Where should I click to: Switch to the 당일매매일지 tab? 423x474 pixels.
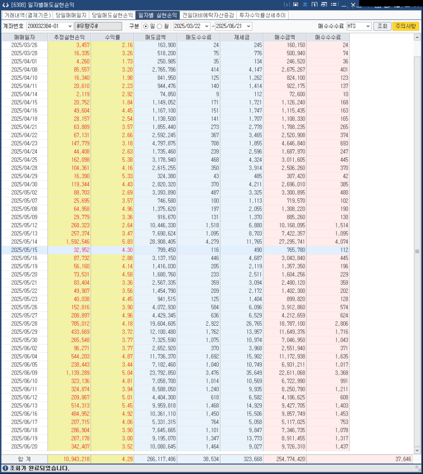(71, 15)
